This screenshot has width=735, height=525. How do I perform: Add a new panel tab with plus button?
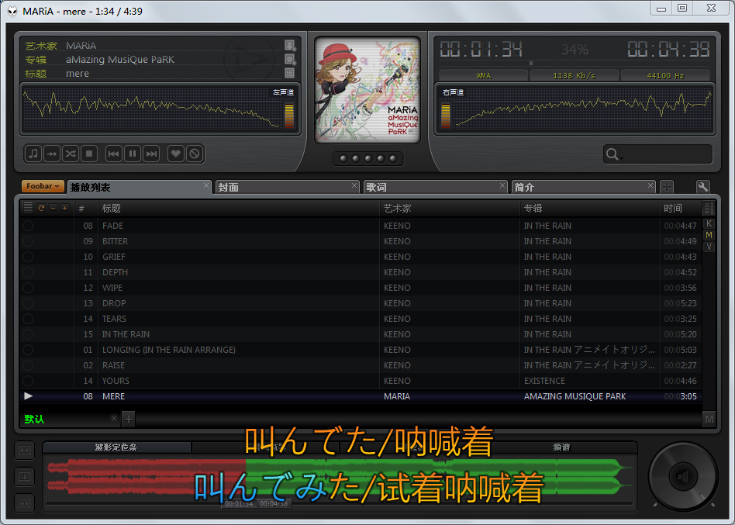click(x=667, y=187)
